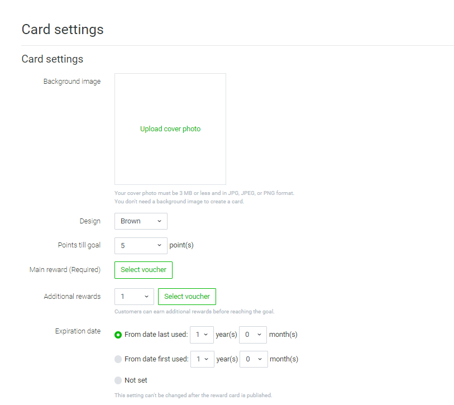Viewport: 454px width, 405px height.
Task: Open month selector for 'From date first used'
Action: 254,359
